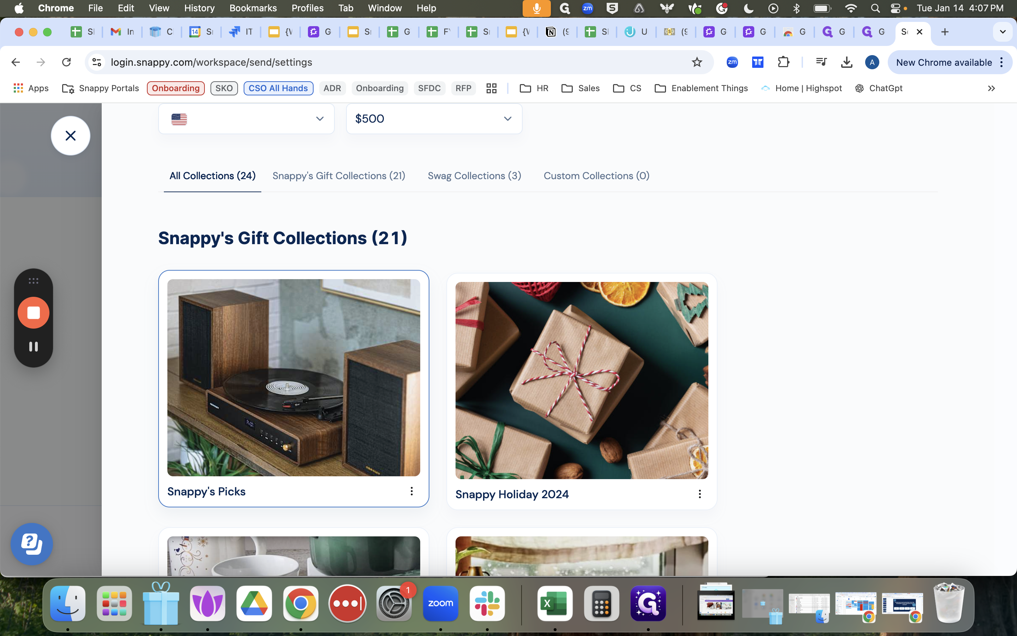Open the Zoom browser extension

(x=732, y=62)
